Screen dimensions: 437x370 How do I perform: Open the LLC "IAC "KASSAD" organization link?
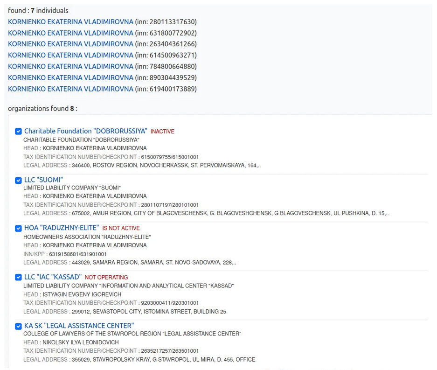(53, 277)
